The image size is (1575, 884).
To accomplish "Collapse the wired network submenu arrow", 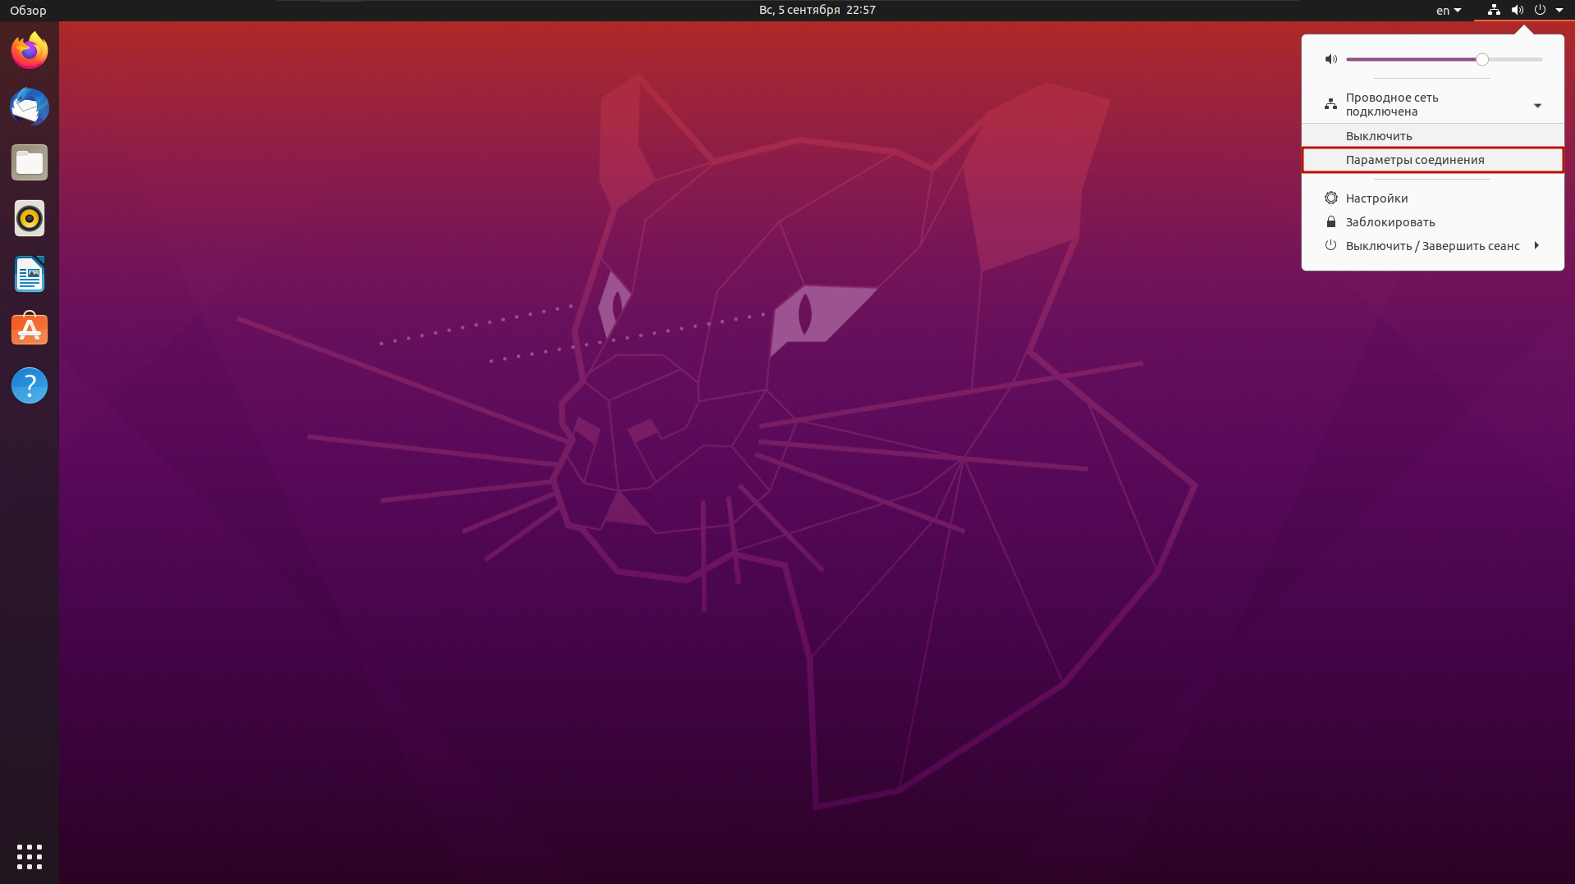I will 1537,105.
